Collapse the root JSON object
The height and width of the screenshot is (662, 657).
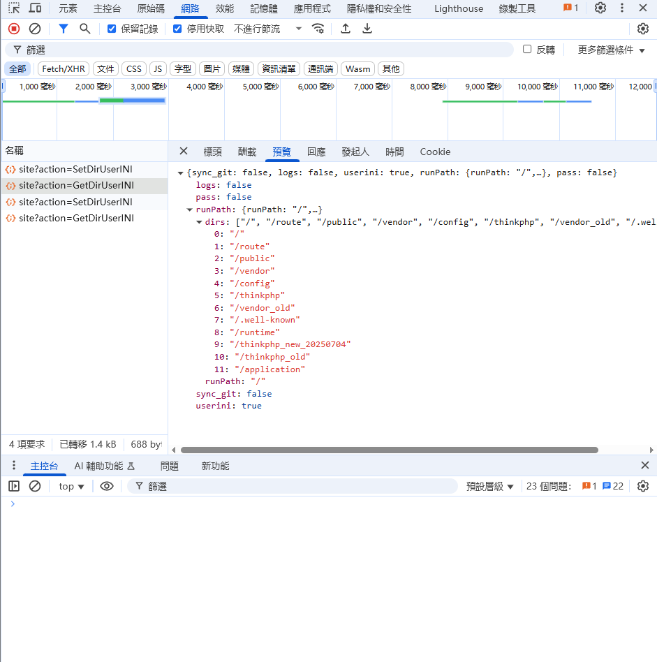pyautogui.click(x=181, y=172)
